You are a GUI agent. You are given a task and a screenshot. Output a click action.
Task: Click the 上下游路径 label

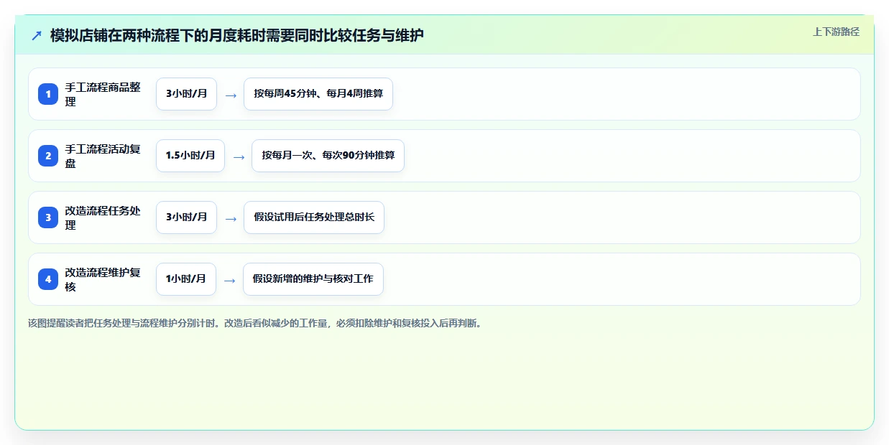[x=836, y=32]
